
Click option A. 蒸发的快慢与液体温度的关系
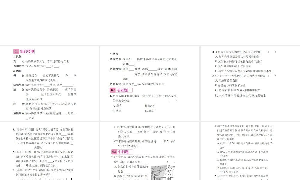131,169
